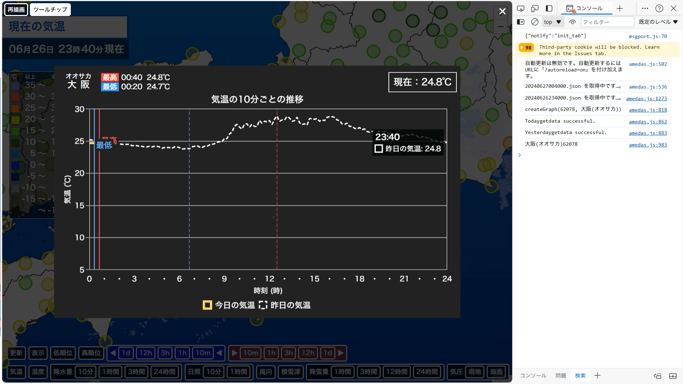Open the amedas.js:1273 source link
683x384 pixels.
(646, 98)
